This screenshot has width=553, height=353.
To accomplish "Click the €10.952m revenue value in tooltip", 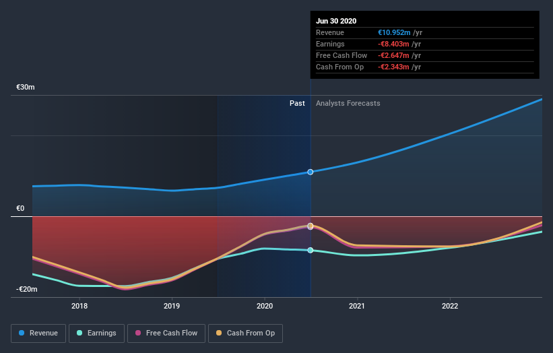I will (x=394, y=32).
